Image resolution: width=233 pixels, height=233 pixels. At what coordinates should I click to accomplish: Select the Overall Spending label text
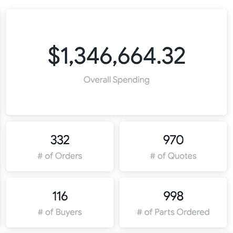point(117,80)
